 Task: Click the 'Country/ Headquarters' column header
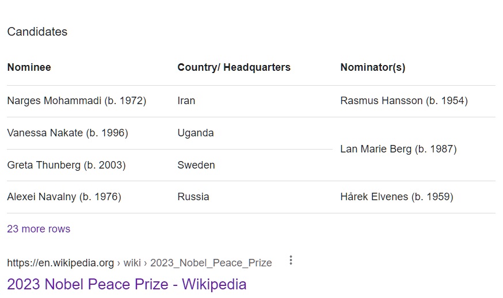(x=234, y=67)
